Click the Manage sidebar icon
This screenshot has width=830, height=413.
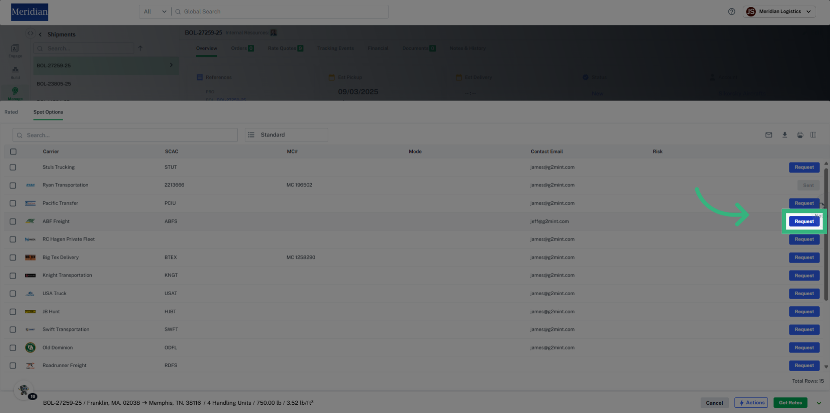click(15, 93)
